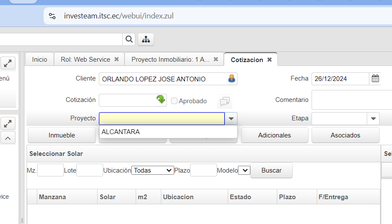Close the Rol: Web Service tab
Viewport: 392px width, 224px height.
point(116,60)
